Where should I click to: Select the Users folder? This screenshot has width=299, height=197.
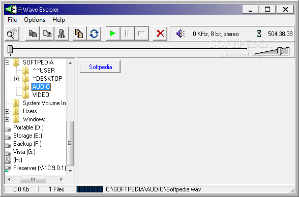29,111
